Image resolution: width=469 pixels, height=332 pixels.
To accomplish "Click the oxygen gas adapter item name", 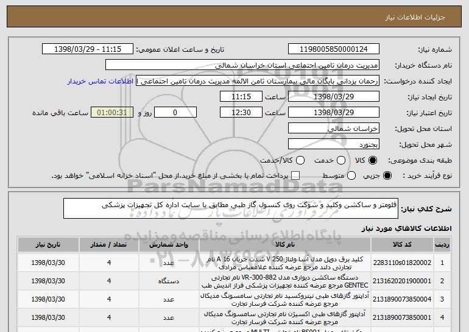I will coord(285,318).
